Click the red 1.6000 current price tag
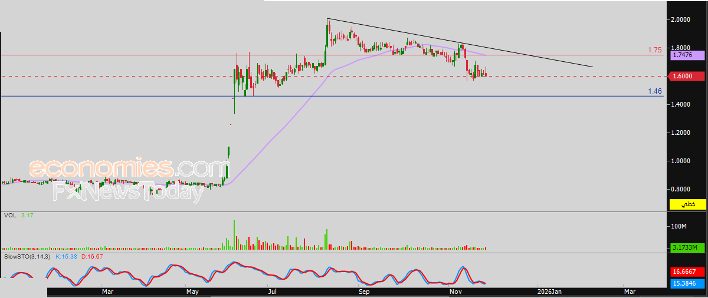Viewport: 708px width, 298px height. pos(687,76)
